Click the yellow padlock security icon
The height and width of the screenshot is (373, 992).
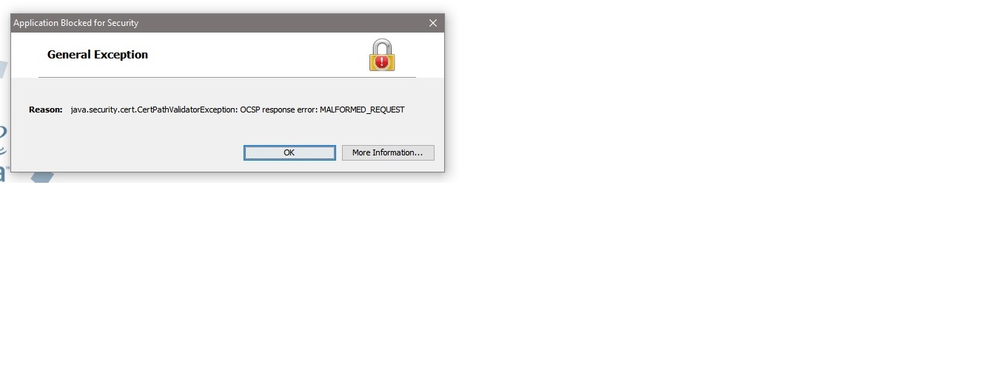pos(382,56)
